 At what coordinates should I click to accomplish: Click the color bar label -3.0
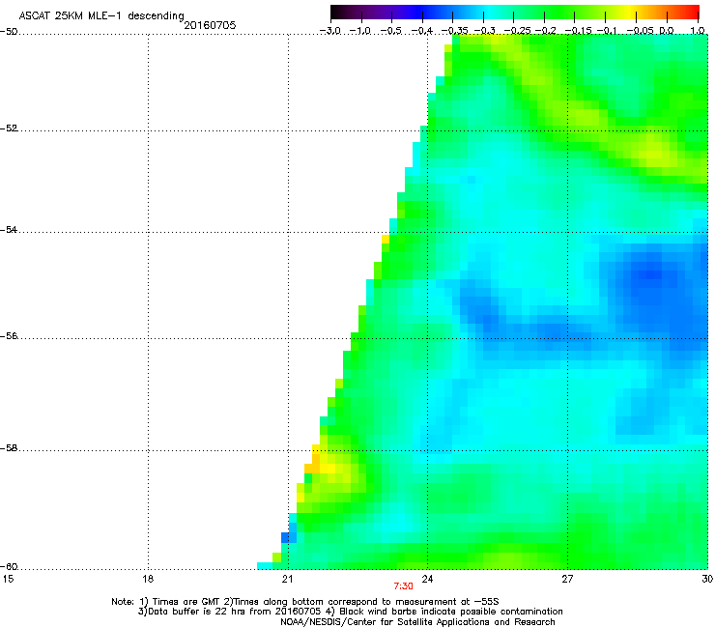point(330,31)
